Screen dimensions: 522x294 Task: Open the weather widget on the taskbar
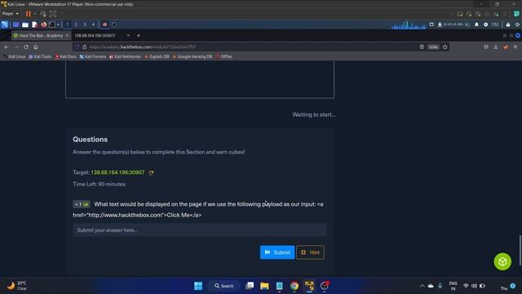click(16, 286)
